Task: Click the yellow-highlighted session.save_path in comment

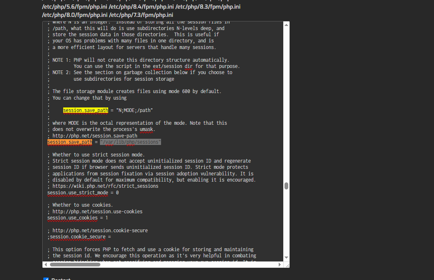Action: coord(85,110)
